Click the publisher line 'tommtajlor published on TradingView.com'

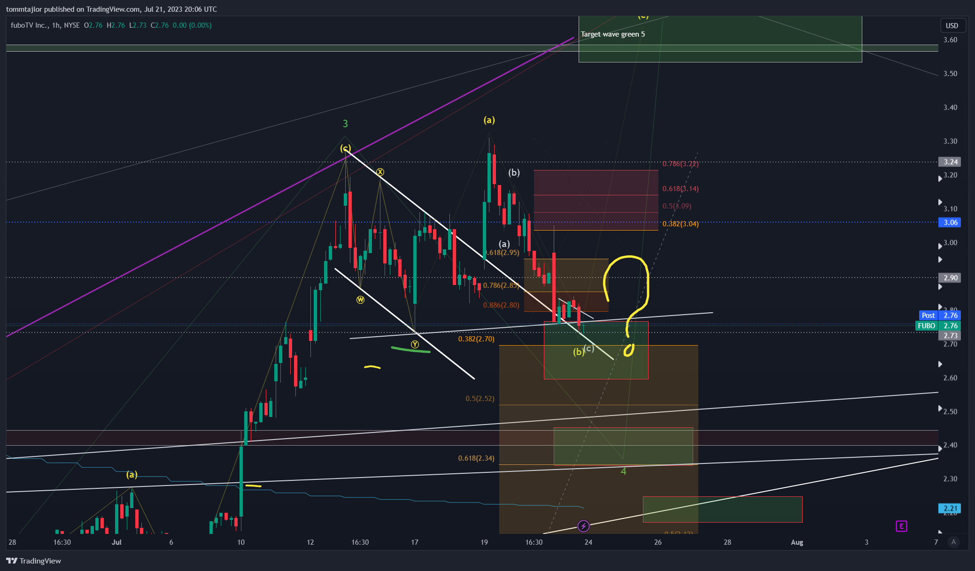[73, 9]
